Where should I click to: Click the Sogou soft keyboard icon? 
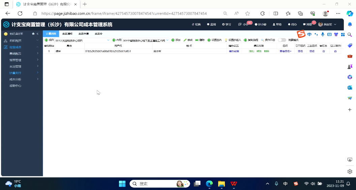[329, 34]
